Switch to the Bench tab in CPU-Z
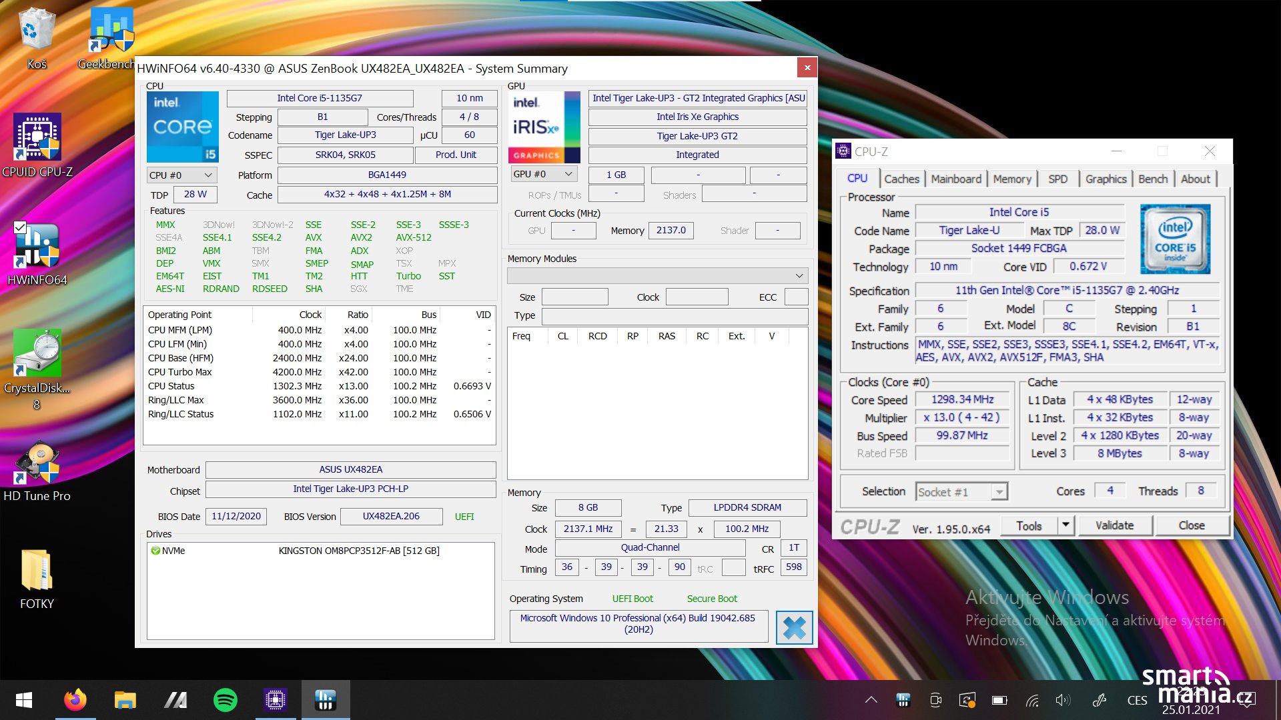This screenshot has width=1281, height=720. click(1153, 179)
